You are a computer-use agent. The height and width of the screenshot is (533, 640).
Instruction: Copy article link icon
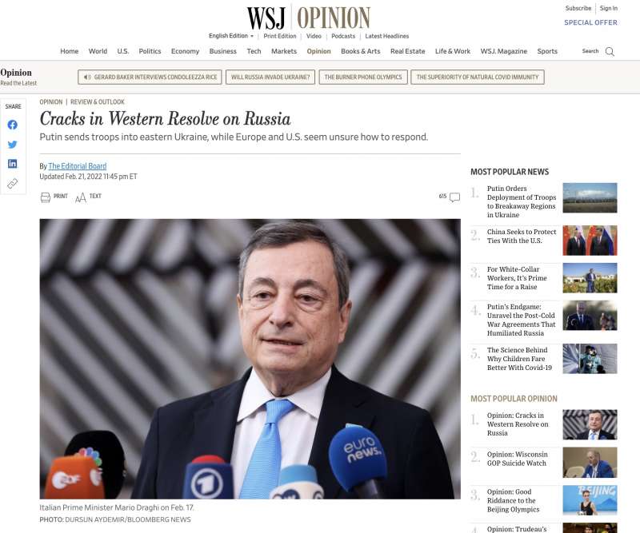(13, 184)
